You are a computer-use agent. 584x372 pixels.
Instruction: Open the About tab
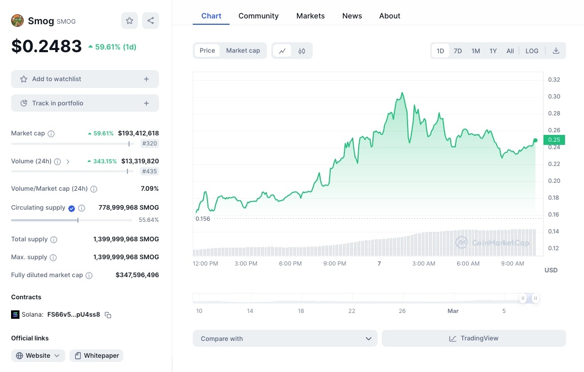(x=390, y=16)
